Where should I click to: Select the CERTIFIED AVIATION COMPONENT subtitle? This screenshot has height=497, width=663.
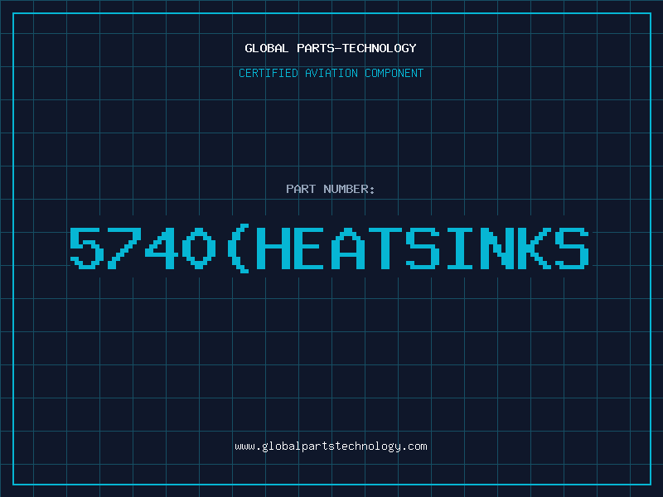coord(331,73)
